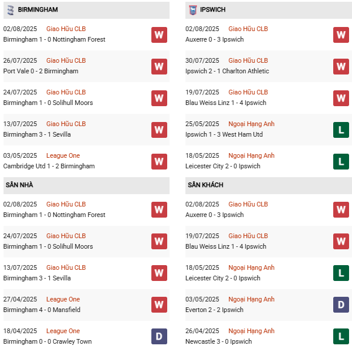The width and height of the screenshot is (352, 349).
Task: Open Ngoại Hạng Anh link for West Ham match
Action: (251, 124)
